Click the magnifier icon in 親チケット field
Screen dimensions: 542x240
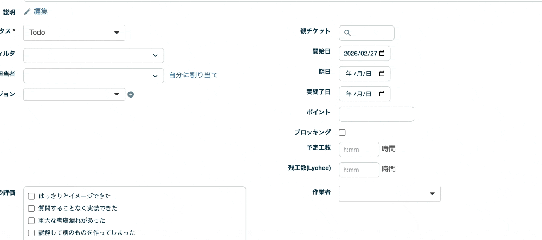(347, 33)
